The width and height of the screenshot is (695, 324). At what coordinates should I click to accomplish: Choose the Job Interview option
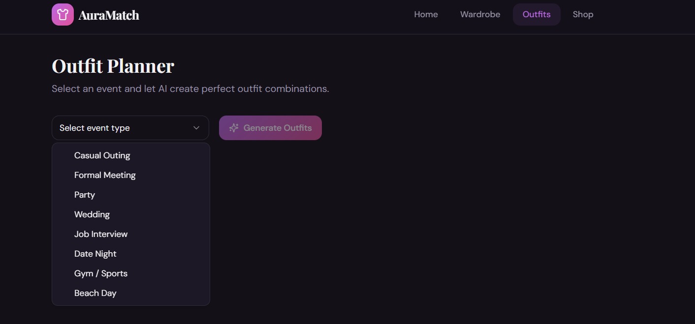[x=131, y=234]
